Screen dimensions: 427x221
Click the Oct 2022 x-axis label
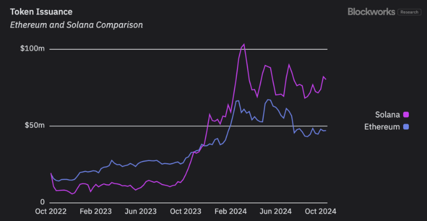point(51,211)
